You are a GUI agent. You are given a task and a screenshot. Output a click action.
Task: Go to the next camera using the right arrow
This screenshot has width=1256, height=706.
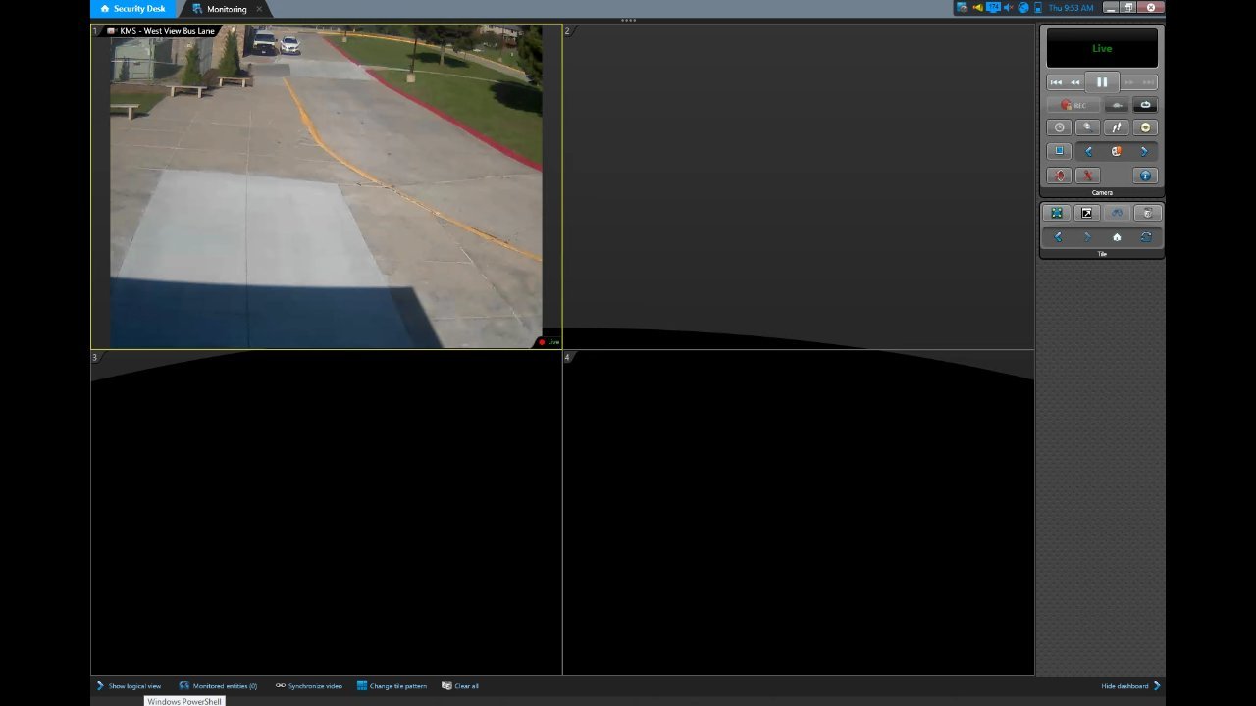1144,151
